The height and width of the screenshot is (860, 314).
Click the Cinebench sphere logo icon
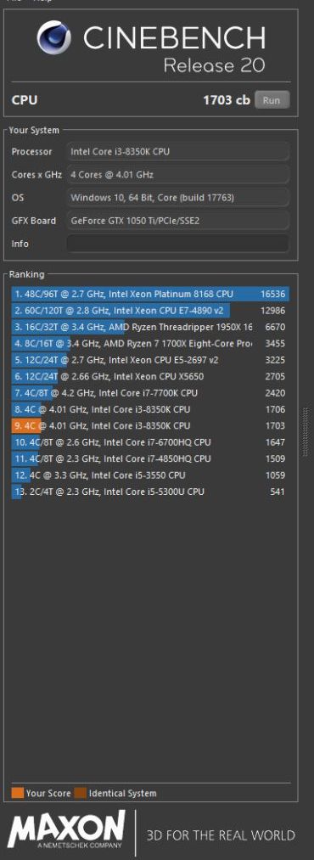point(53,37)
